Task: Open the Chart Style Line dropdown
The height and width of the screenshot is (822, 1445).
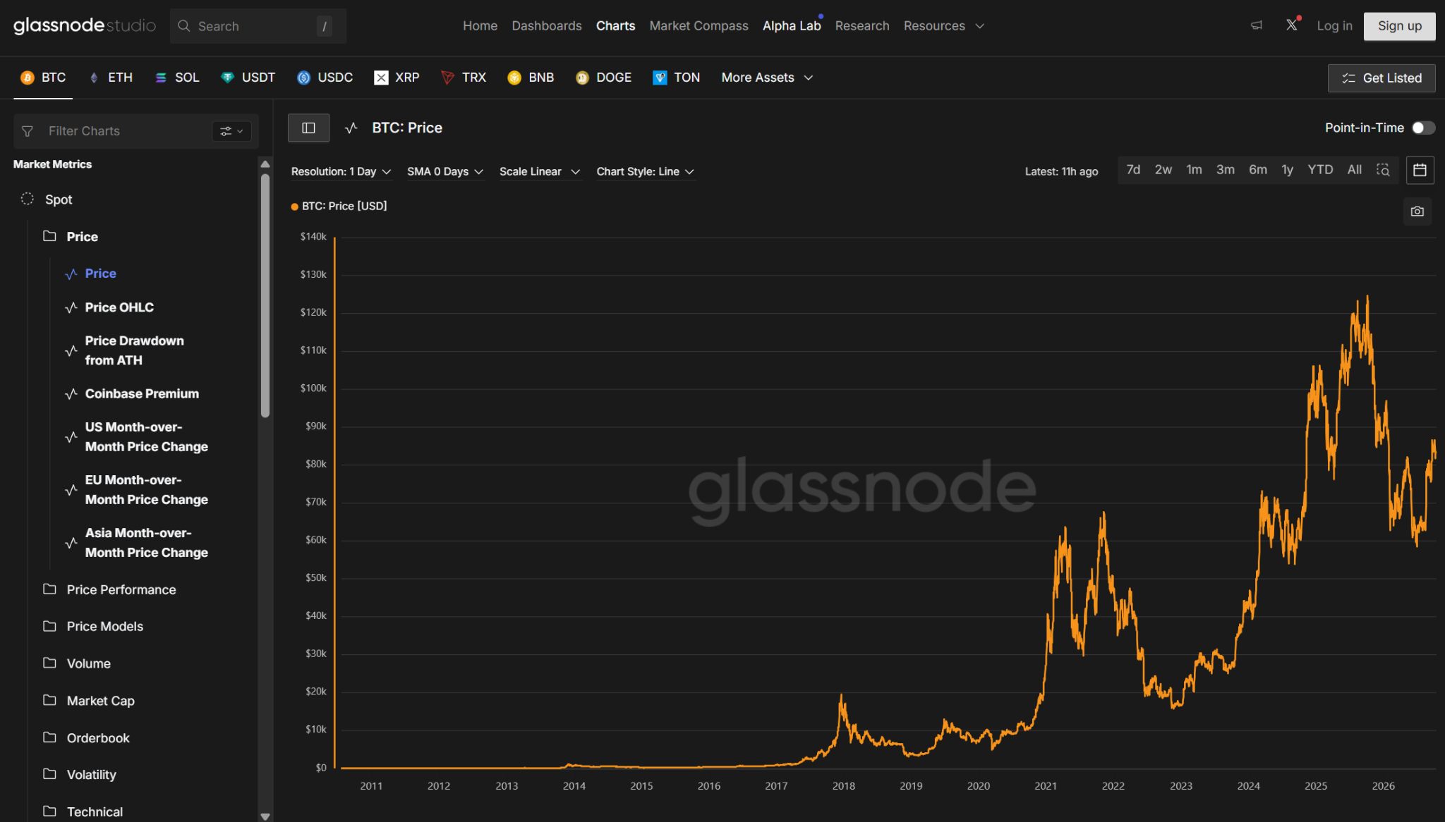Action: click(646, 171)
